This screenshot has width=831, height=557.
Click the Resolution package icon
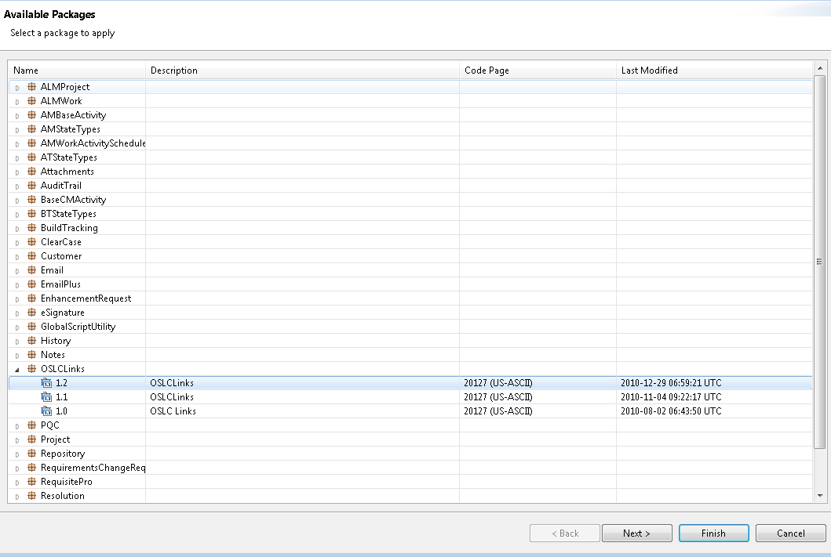[31, 496]
